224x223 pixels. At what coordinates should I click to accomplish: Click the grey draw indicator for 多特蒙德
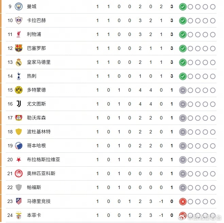[183, 90]
